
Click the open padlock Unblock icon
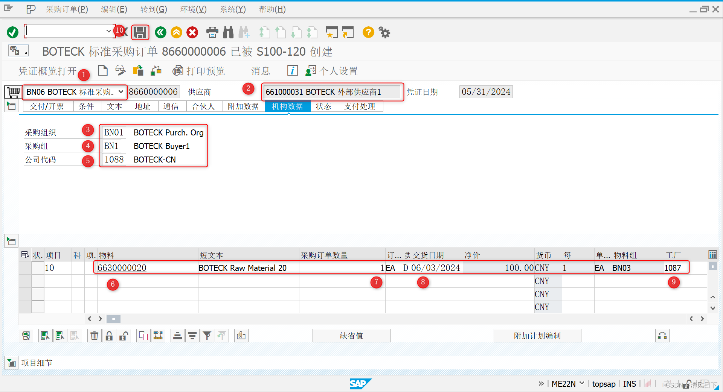[124, 336]
